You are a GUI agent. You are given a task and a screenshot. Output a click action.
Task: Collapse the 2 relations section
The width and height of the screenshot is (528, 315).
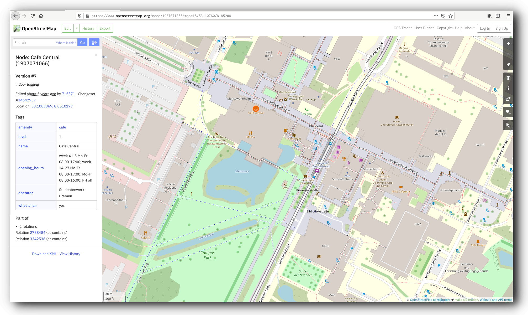[x=17, y=226]
